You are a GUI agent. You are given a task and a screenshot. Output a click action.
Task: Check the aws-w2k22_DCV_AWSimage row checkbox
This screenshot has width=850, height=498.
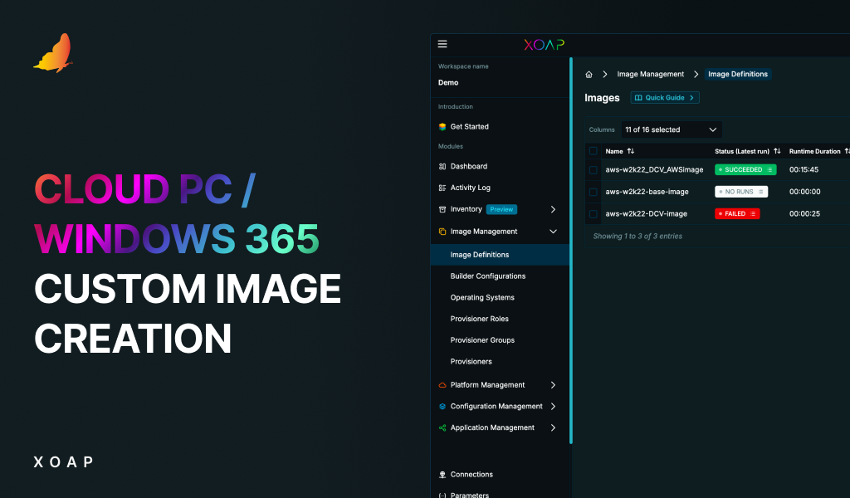click(x=594, y=170)
